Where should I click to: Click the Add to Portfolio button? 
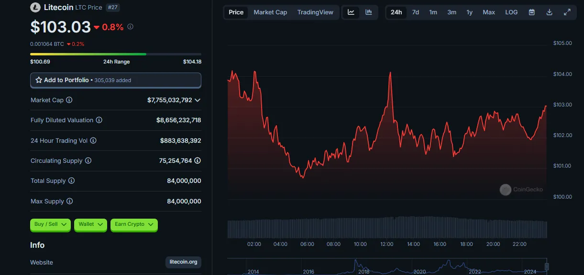tap(116, 80)
